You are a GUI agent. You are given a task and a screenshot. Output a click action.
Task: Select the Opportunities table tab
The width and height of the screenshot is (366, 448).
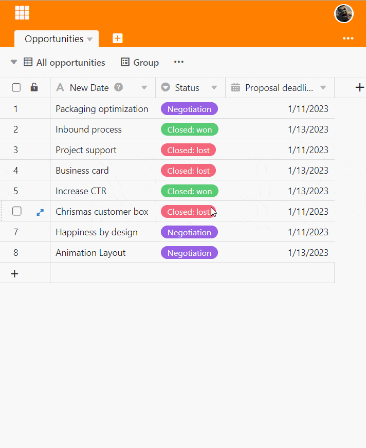click(54, 39)
